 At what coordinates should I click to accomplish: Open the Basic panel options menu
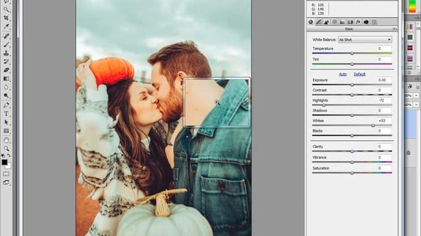coord(395,29)
